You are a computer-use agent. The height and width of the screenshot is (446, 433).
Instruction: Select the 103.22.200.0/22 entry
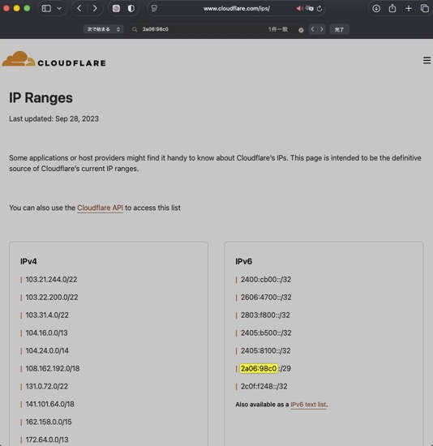52,298
